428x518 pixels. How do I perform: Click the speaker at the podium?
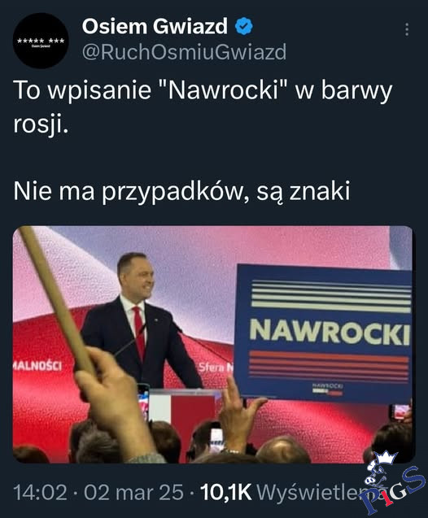[x=141, y=320]
